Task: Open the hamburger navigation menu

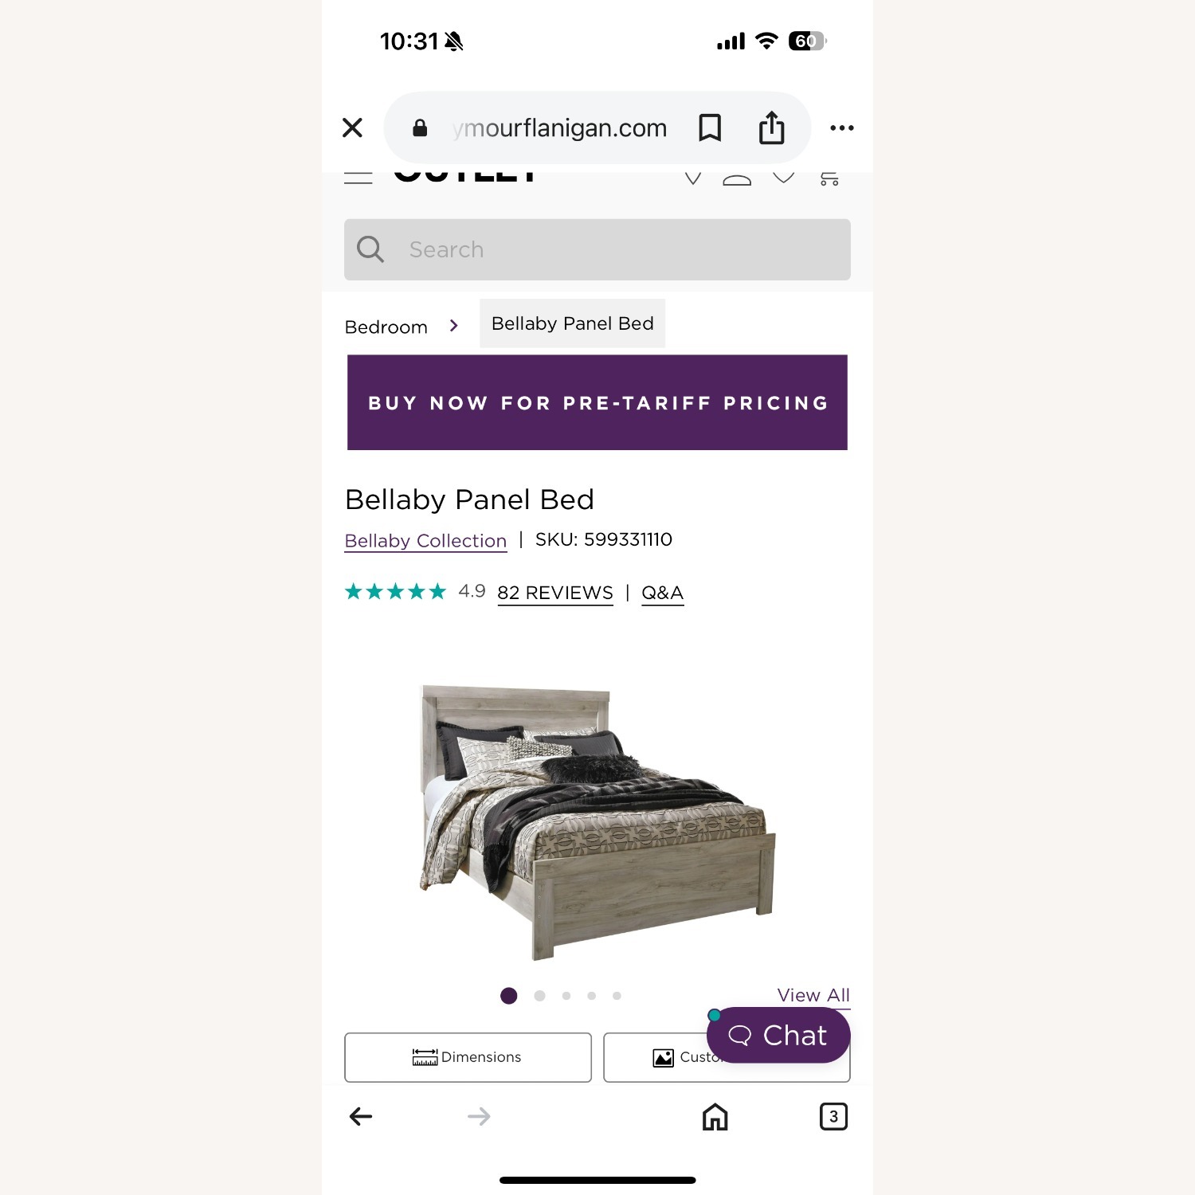Action: point(358,177)
